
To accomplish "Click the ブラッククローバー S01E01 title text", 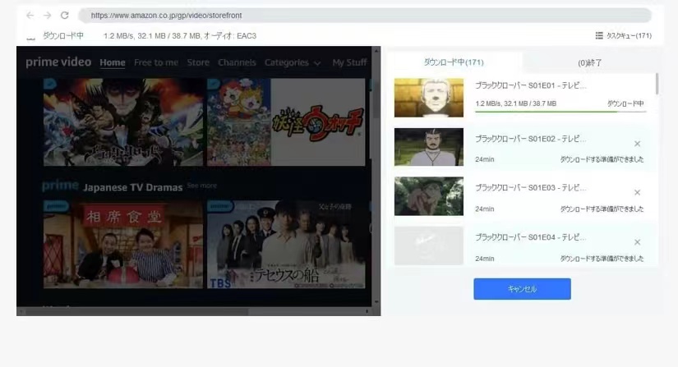I will click(x=531, y=85).
